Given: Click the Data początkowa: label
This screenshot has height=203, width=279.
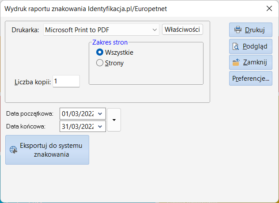Looking at the screenshot, I should 30,114.
